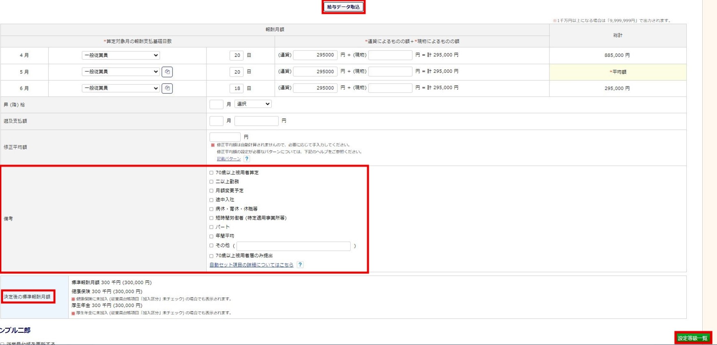Click the 修正平均額 row label
This screenshot has height=345, width=717.
tap(15, 147)
